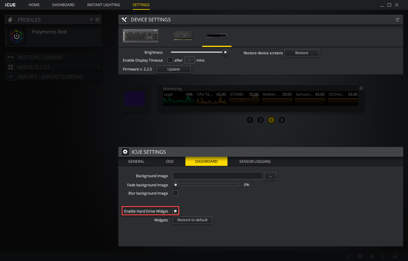The height and width of the screenshot is (261, 408).
Task: Select the DASHBOARD tab in iCUE Settings
Action: tap(206, 162)
